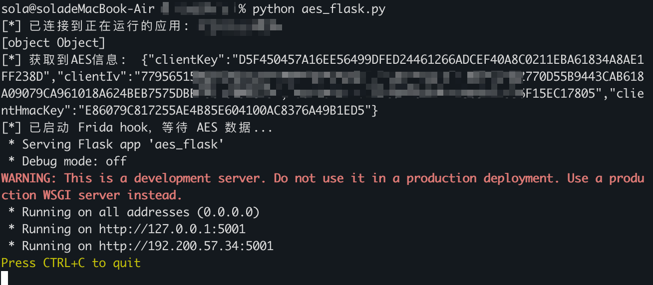Click the sola@soladeMacBook-Air prompt text
Viewport: 653px width, 285px height.
tap(75, 9)
